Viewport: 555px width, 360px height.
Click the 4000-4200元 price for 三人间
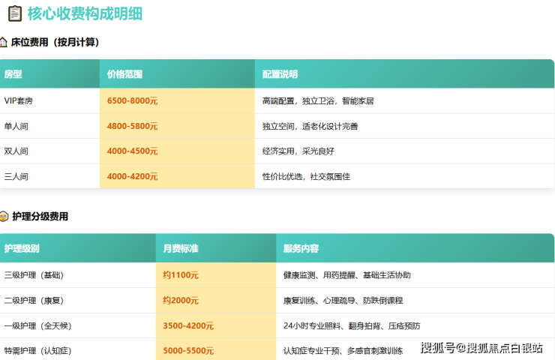(133, 176)
